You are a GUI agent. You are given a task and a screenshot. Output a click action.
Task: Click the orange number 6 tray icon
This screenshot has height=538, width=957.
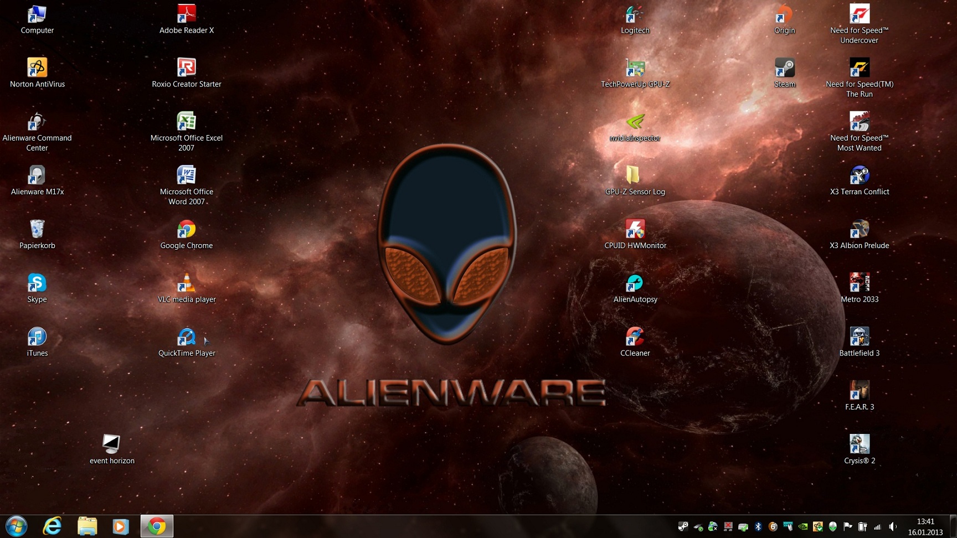[x=773, y=527]
